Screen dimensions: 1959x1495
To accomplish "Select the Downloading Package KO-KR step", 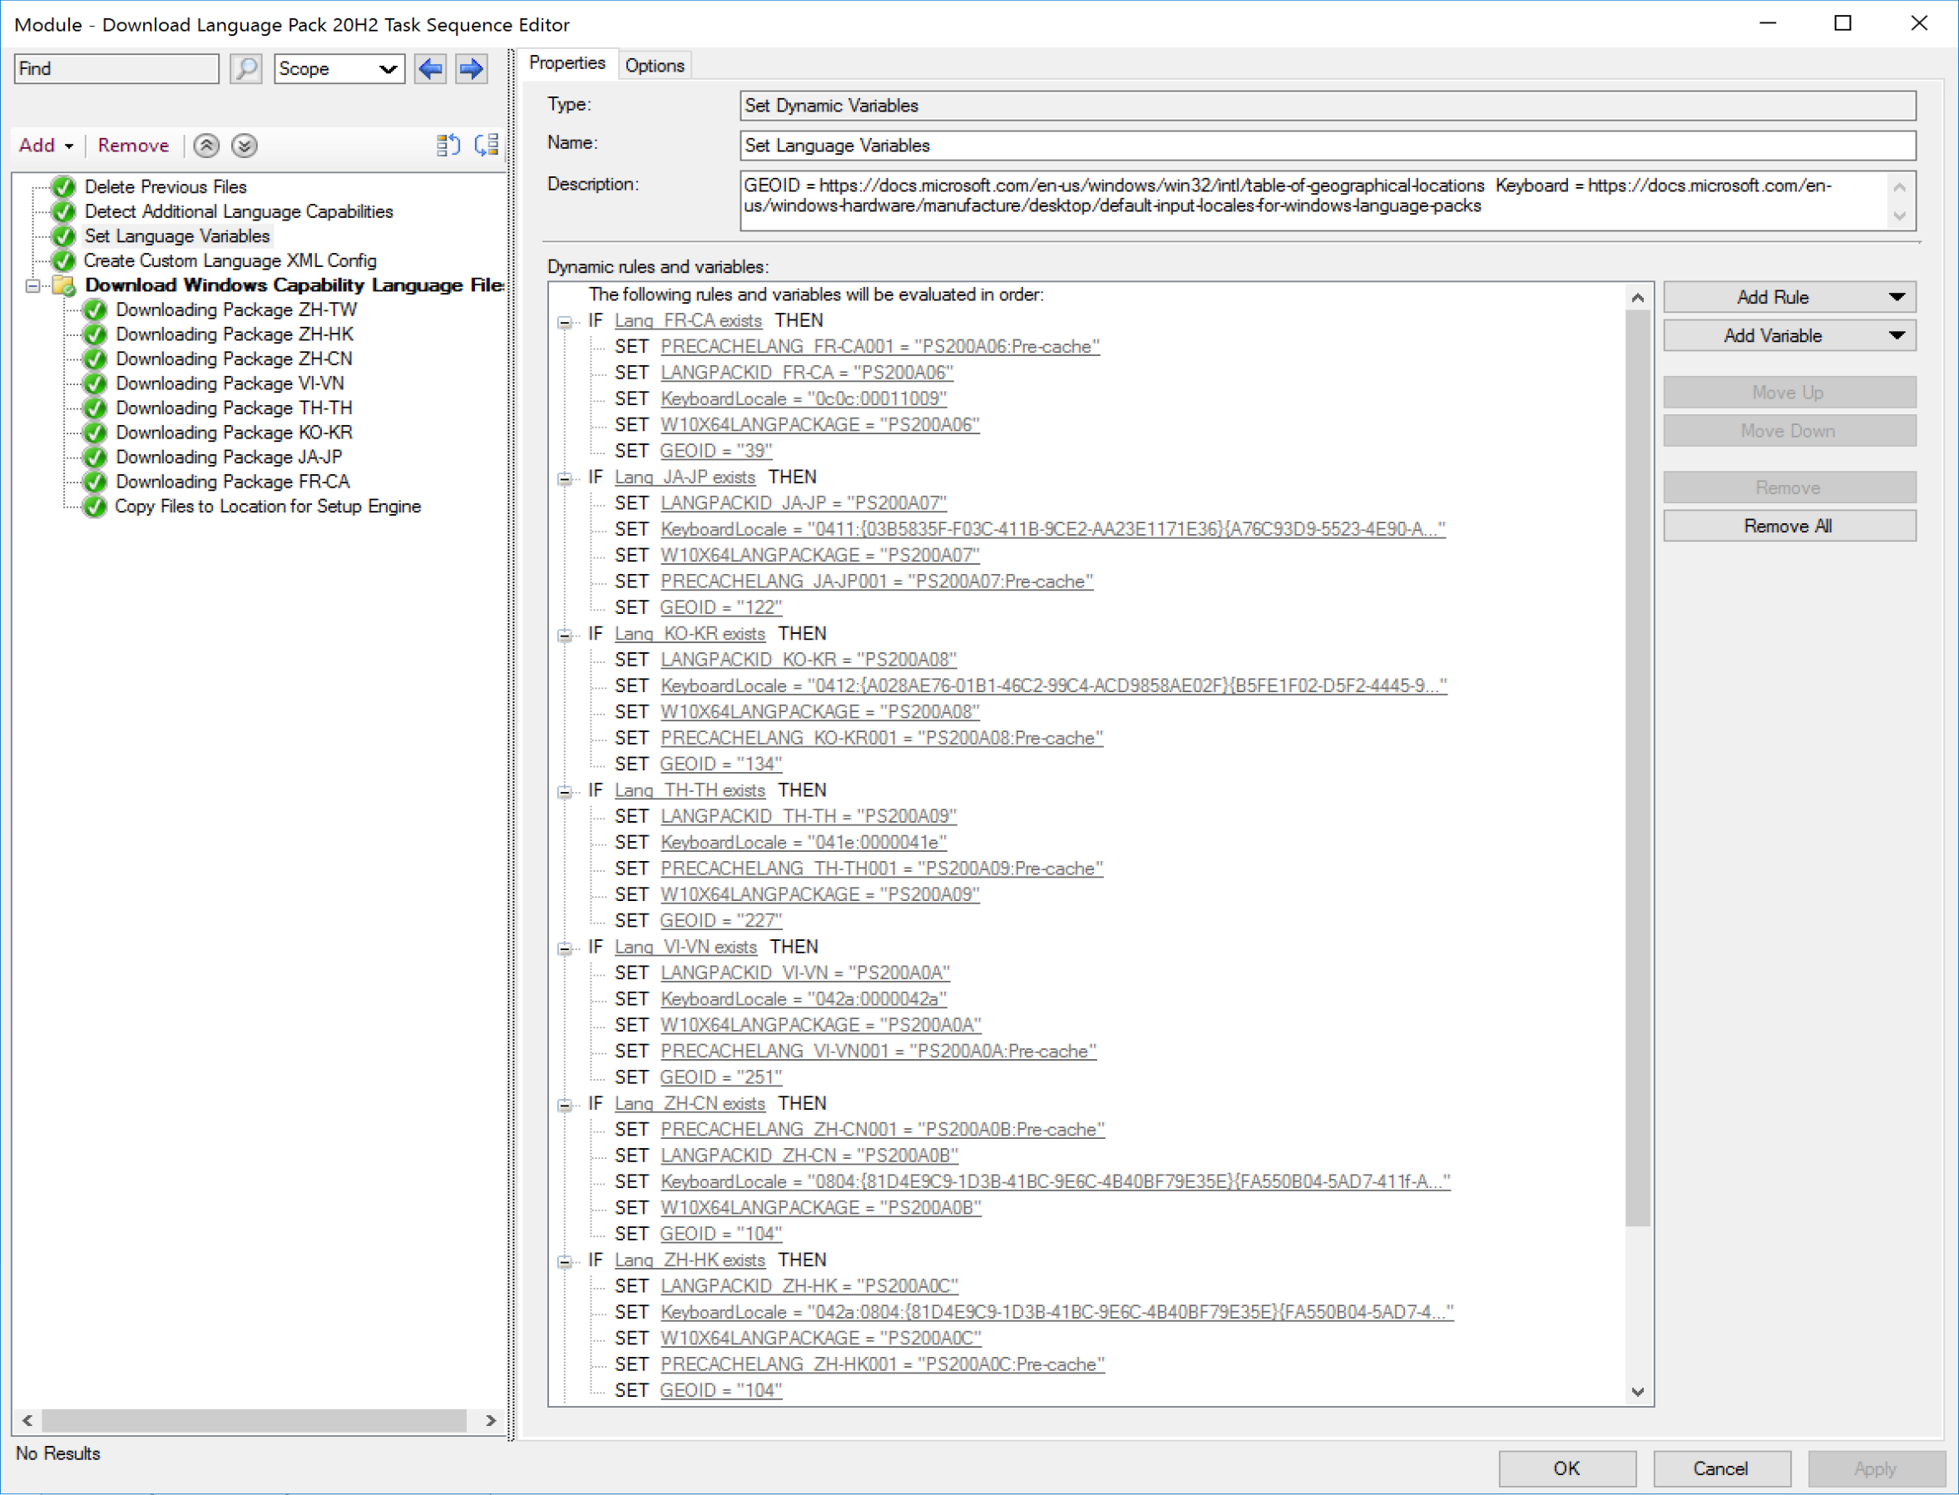I will [234, 433].
